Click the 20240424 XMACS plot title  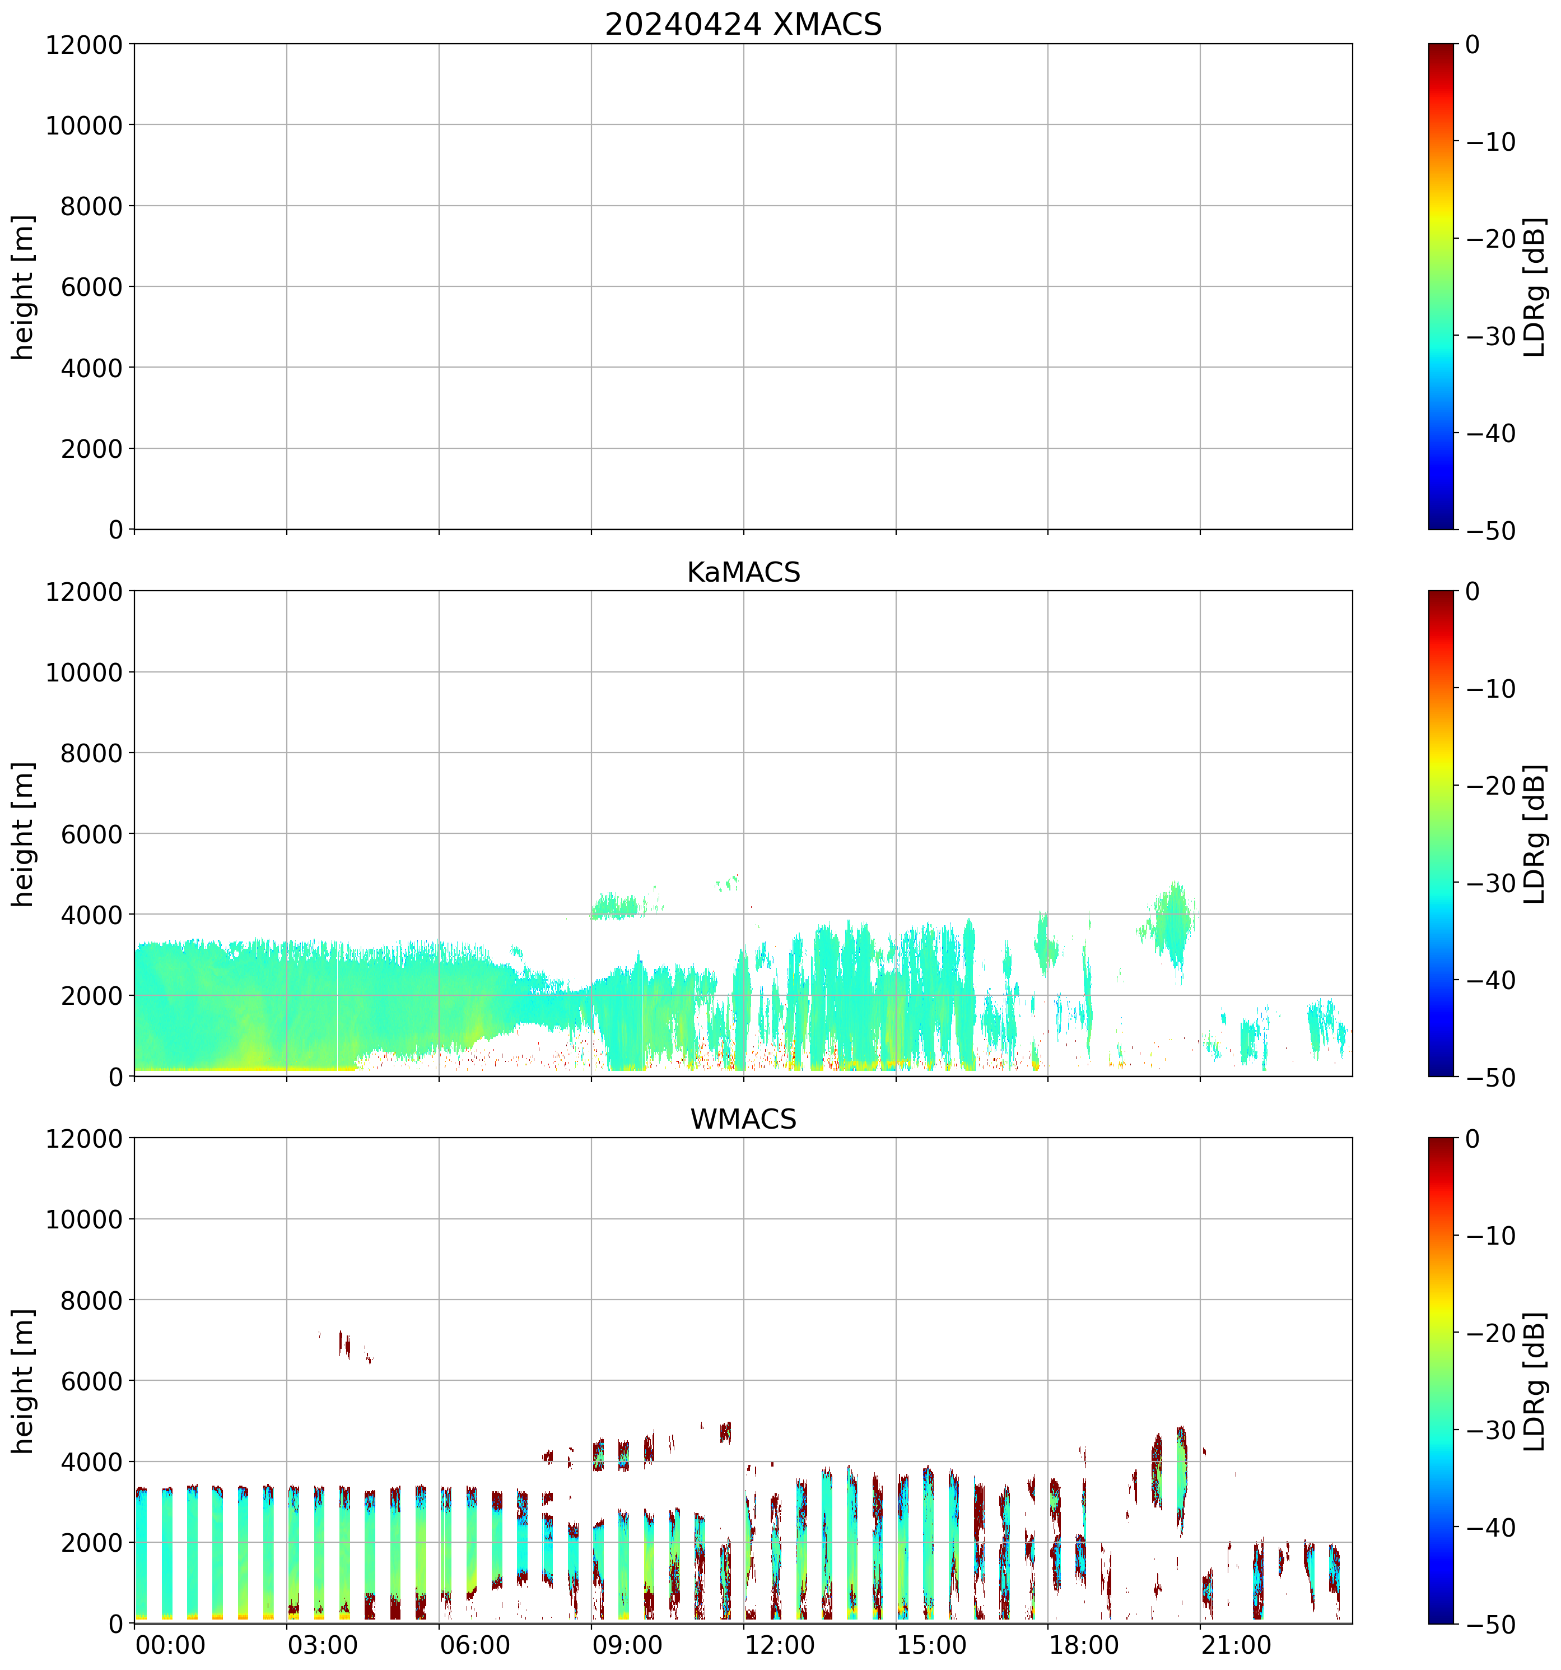pyautogui.click(x=742, y=24)
